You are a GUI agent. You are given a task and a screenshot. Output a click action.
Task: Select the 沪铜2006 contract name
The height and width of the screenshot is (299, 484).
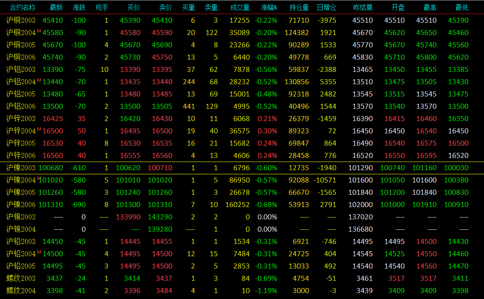[x=21, y=57]
